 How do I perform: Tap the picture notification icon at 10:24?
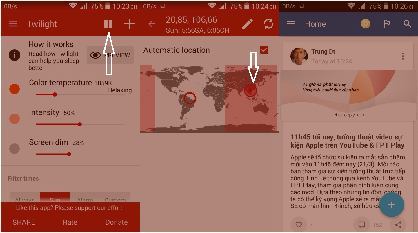(x=162, y=6)
